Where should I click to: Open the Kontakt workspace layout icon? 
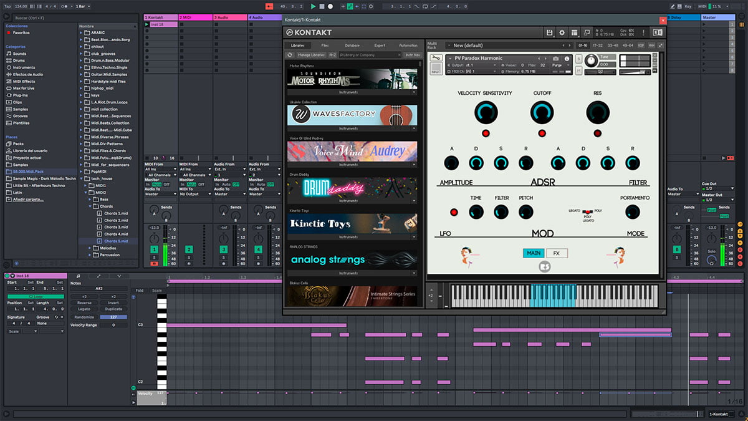tap(574, 32)
